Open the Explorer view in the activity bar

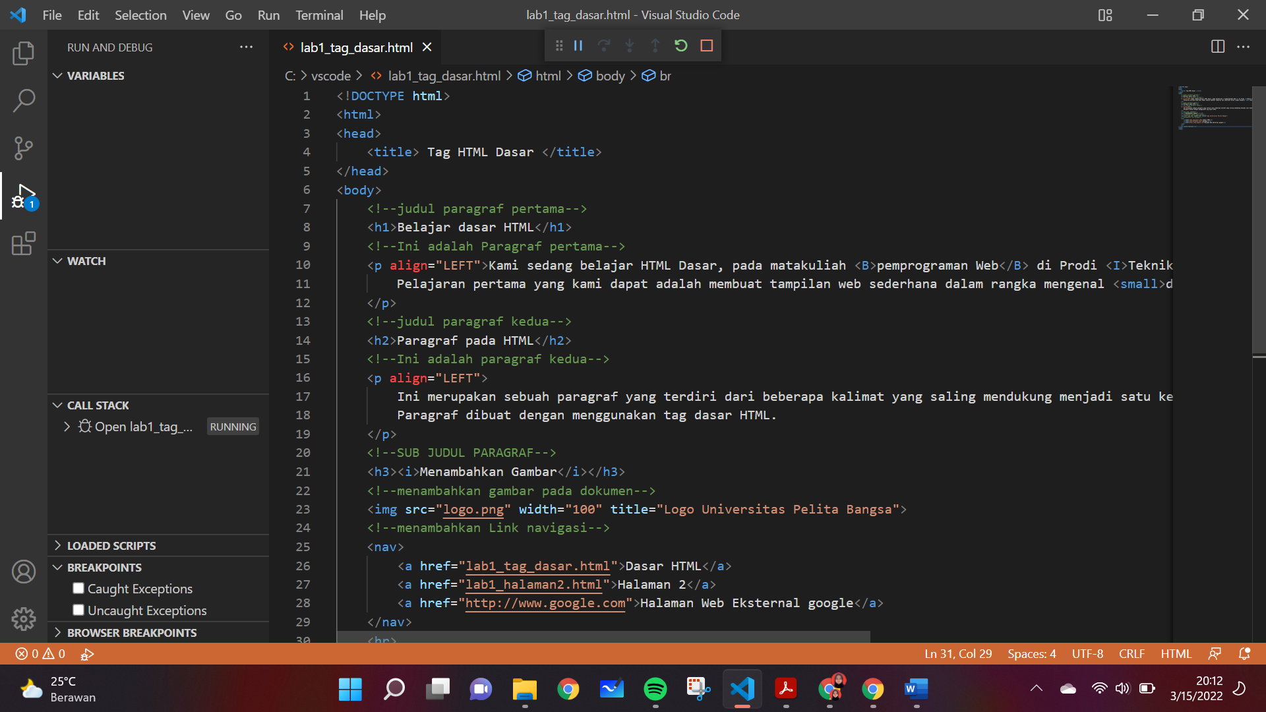point(24,53)
